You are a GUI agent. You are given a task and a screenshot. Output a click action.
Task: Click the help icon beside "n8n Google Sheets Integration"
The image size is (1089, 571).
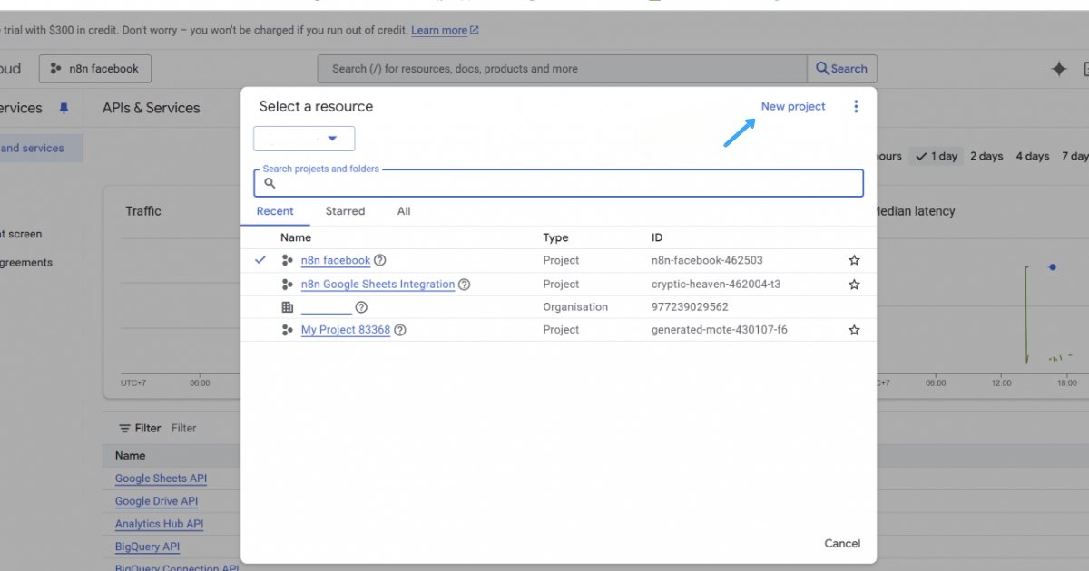pos(464,284)
